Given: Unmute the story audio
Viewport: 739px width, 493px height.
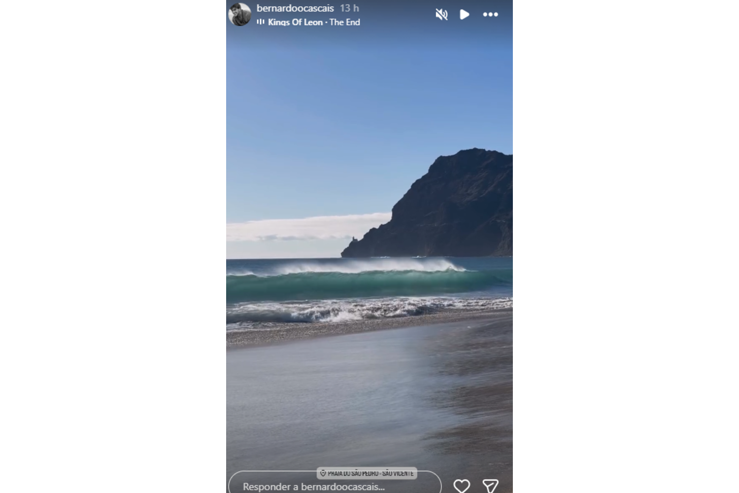Looking at the screenshot, I should tap(441, 14).
